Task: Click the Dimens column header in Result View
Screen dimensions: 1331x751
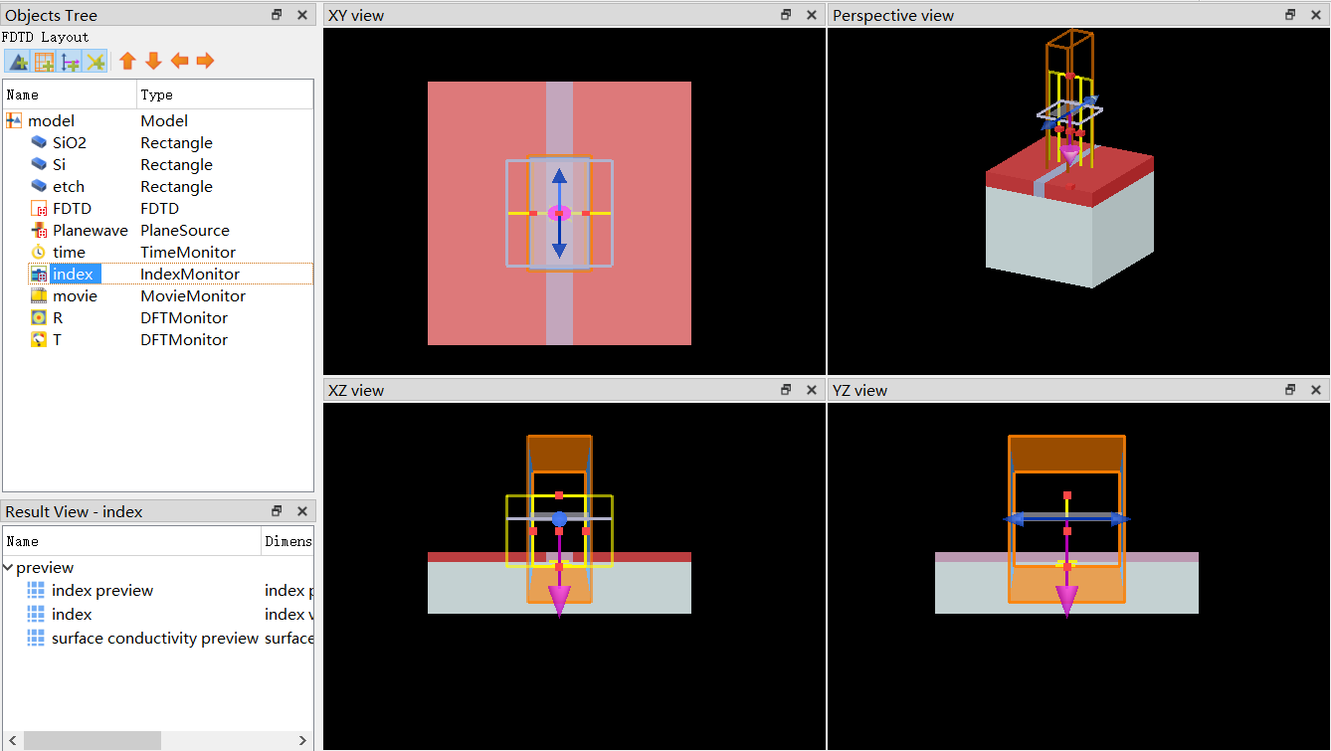Action: coord(287,541)
